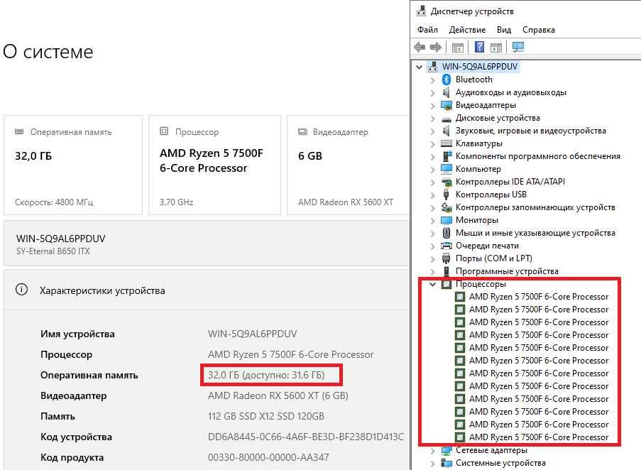Click the info icon beside Характеристики устройства
This screenshot has height=470, width=641.
(x=21, y=290)
